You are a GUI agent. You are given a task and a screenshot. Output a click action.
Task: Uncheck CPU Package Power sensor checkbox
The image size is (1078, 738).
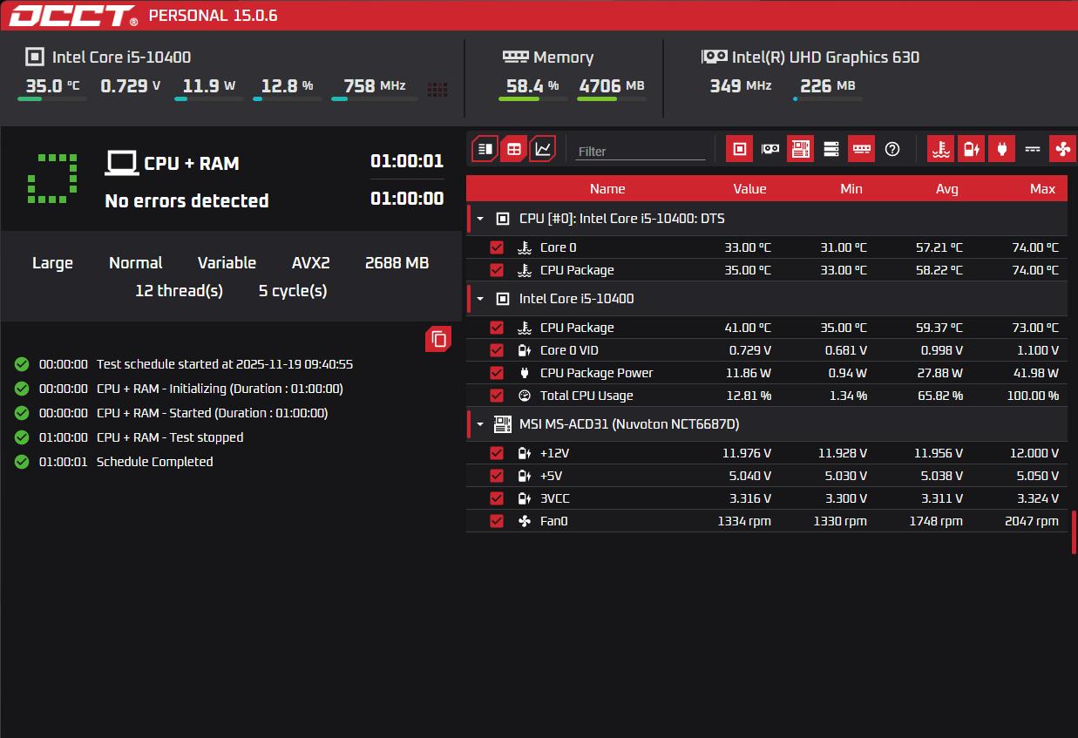pos(497,373)
